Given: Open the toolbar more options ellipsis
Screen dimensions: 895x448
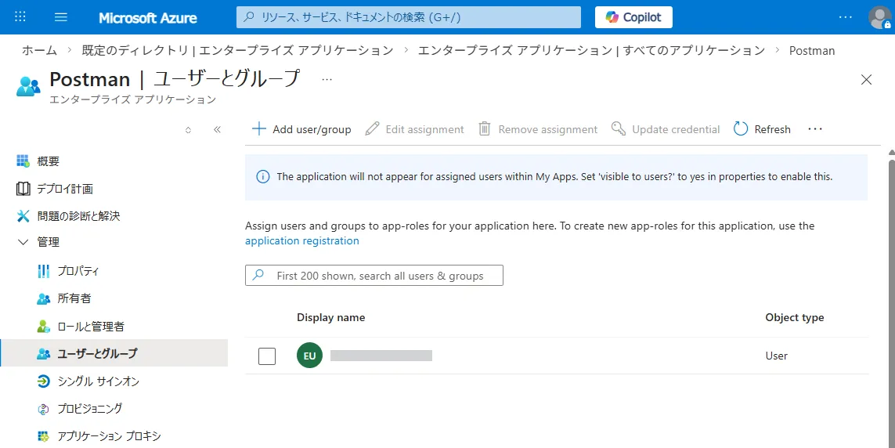Looking at the screenshot, I should (815, 129).
